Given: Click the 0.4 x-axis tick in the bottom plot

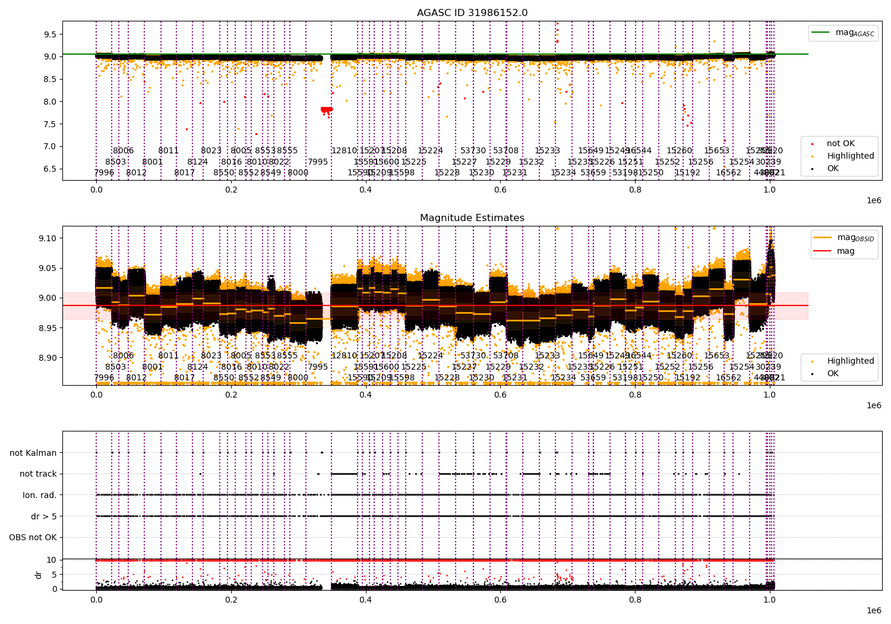Looking at the screenshot, I should click(x=365, y=600).
